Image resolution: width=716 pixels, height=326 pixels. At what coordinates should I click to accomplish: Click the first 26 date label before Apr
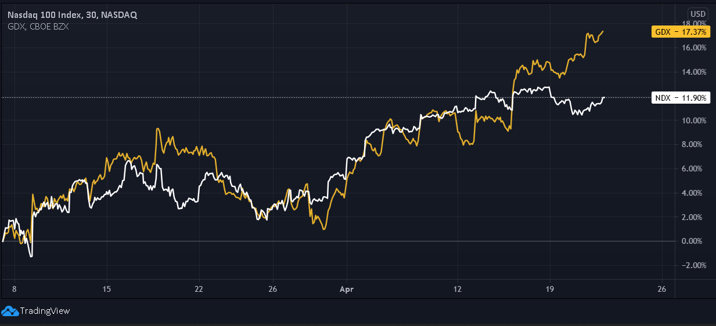[273, 288]
